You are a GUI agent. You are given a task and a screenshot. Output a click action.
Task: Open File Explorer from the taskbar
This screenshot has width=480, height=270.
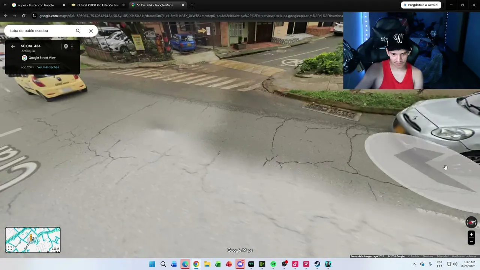point(207,264)
